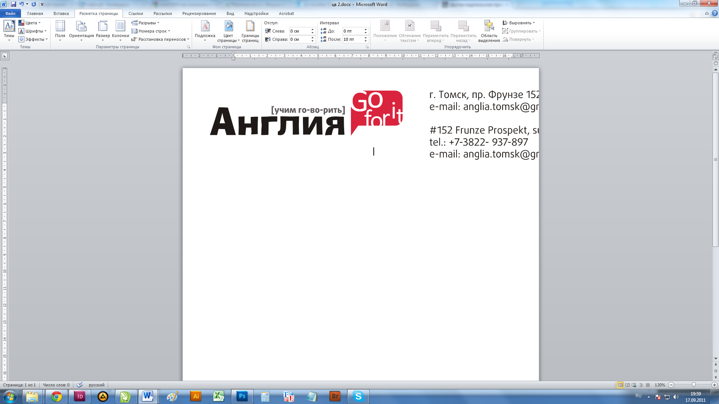Click the Число слов: 0 status
719x404 pixels.
pos(56,385)
